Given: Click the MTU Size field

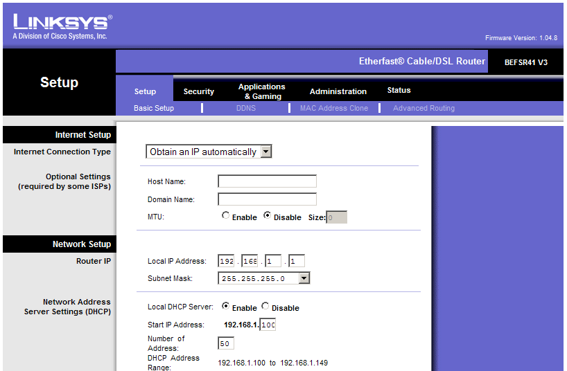Looking at the screenshot, I should coord(337,217).
